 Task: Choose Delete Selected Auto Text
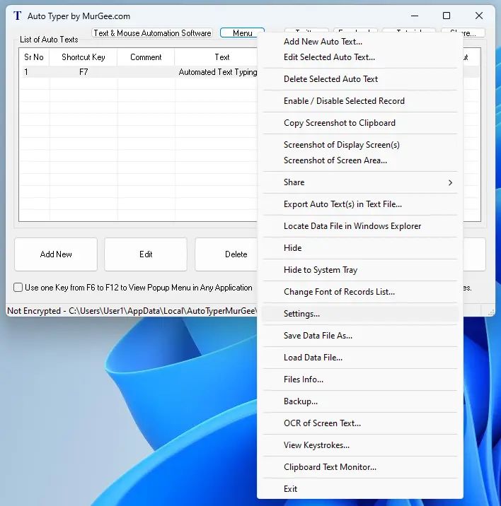[x=360, y=79]
